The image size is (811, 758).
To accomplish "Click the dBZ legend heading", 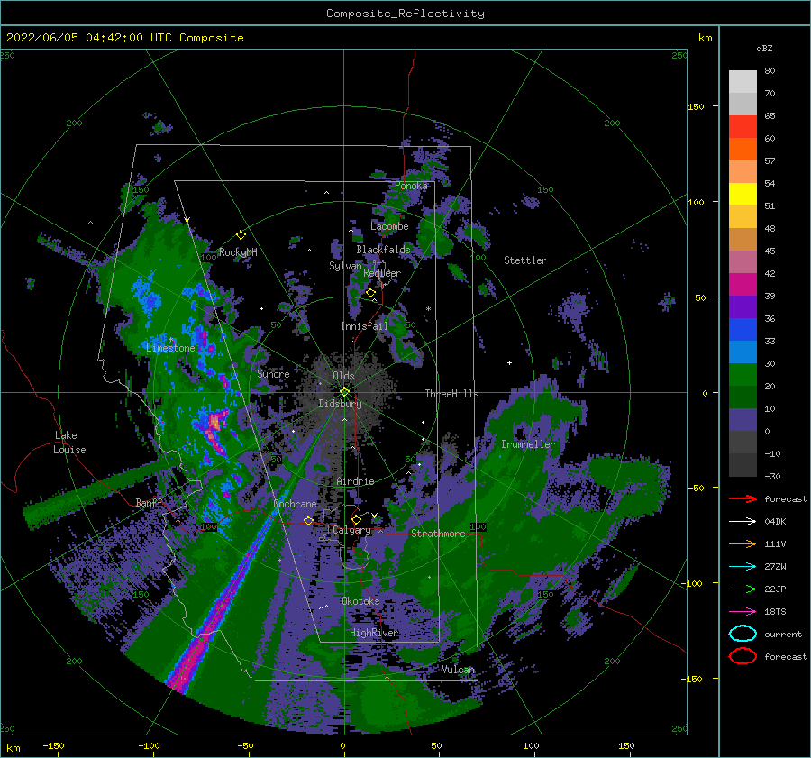I will pos(764,48).
